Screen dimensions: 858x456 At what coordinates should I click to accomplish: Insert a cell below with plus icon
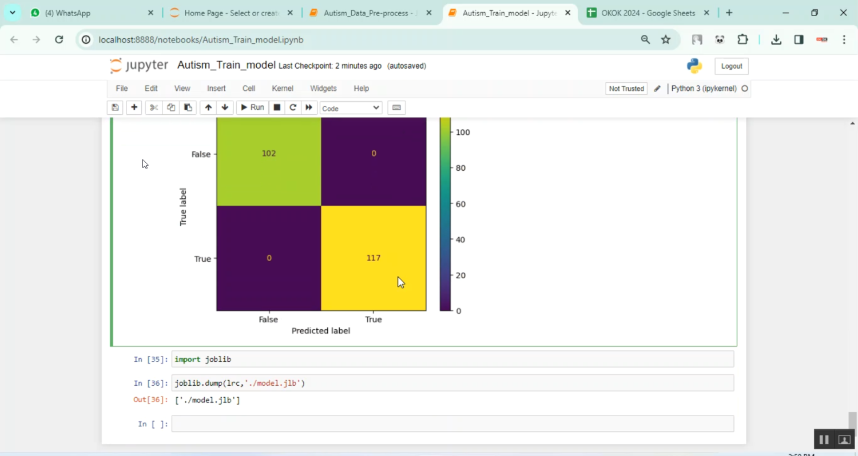pos(134,107)
